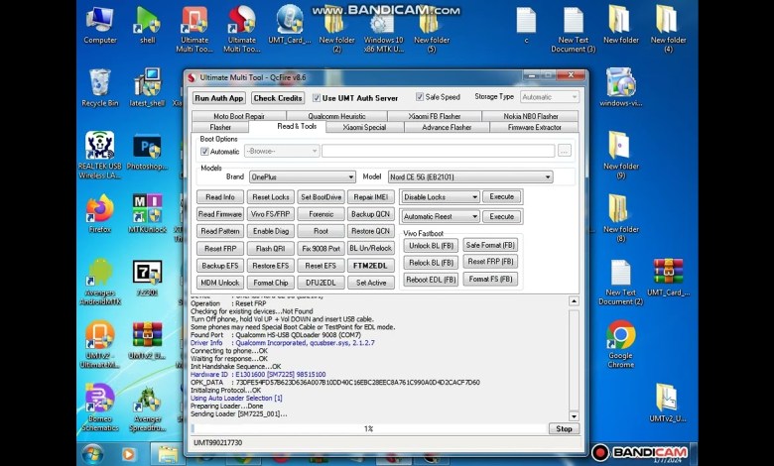Open New Text Document (3) file
The width and height of the screenshot is (774, 466).
click(574, 30)
